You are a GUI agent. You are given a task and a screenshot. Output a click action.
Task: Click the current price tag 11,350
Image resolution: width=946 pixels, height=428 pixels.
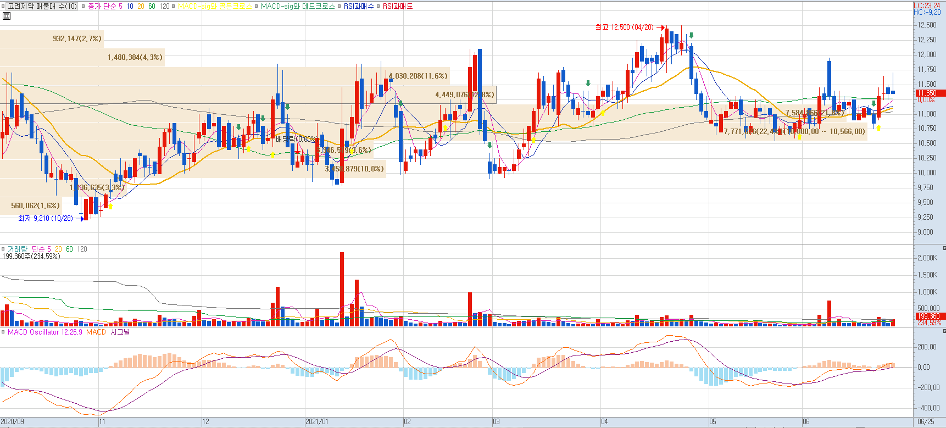[x=930, y=93]
